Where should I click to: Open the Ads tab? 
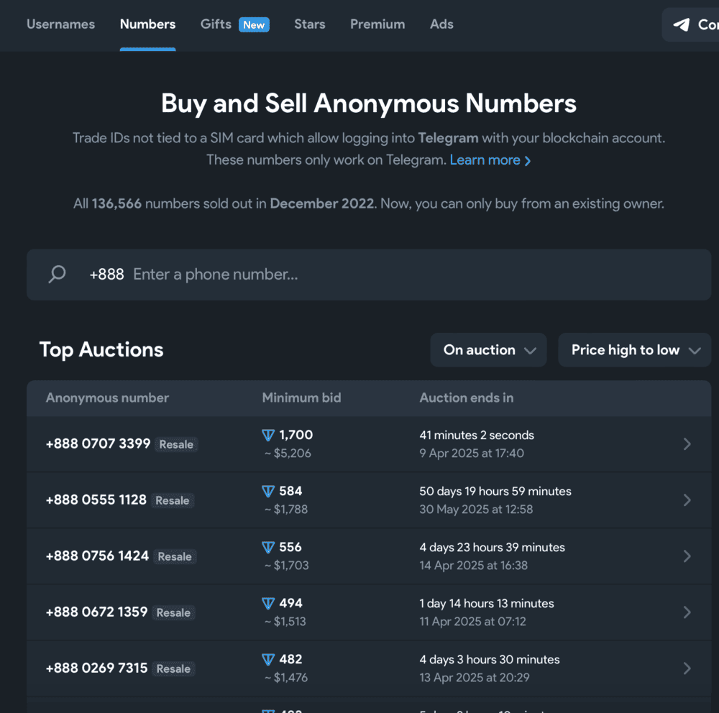tap(441, 24)
